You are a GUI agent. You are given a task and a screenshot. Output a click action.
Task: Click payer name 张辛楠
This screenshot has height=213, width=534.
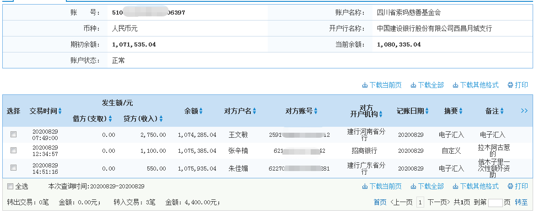[x=238, y=151]
